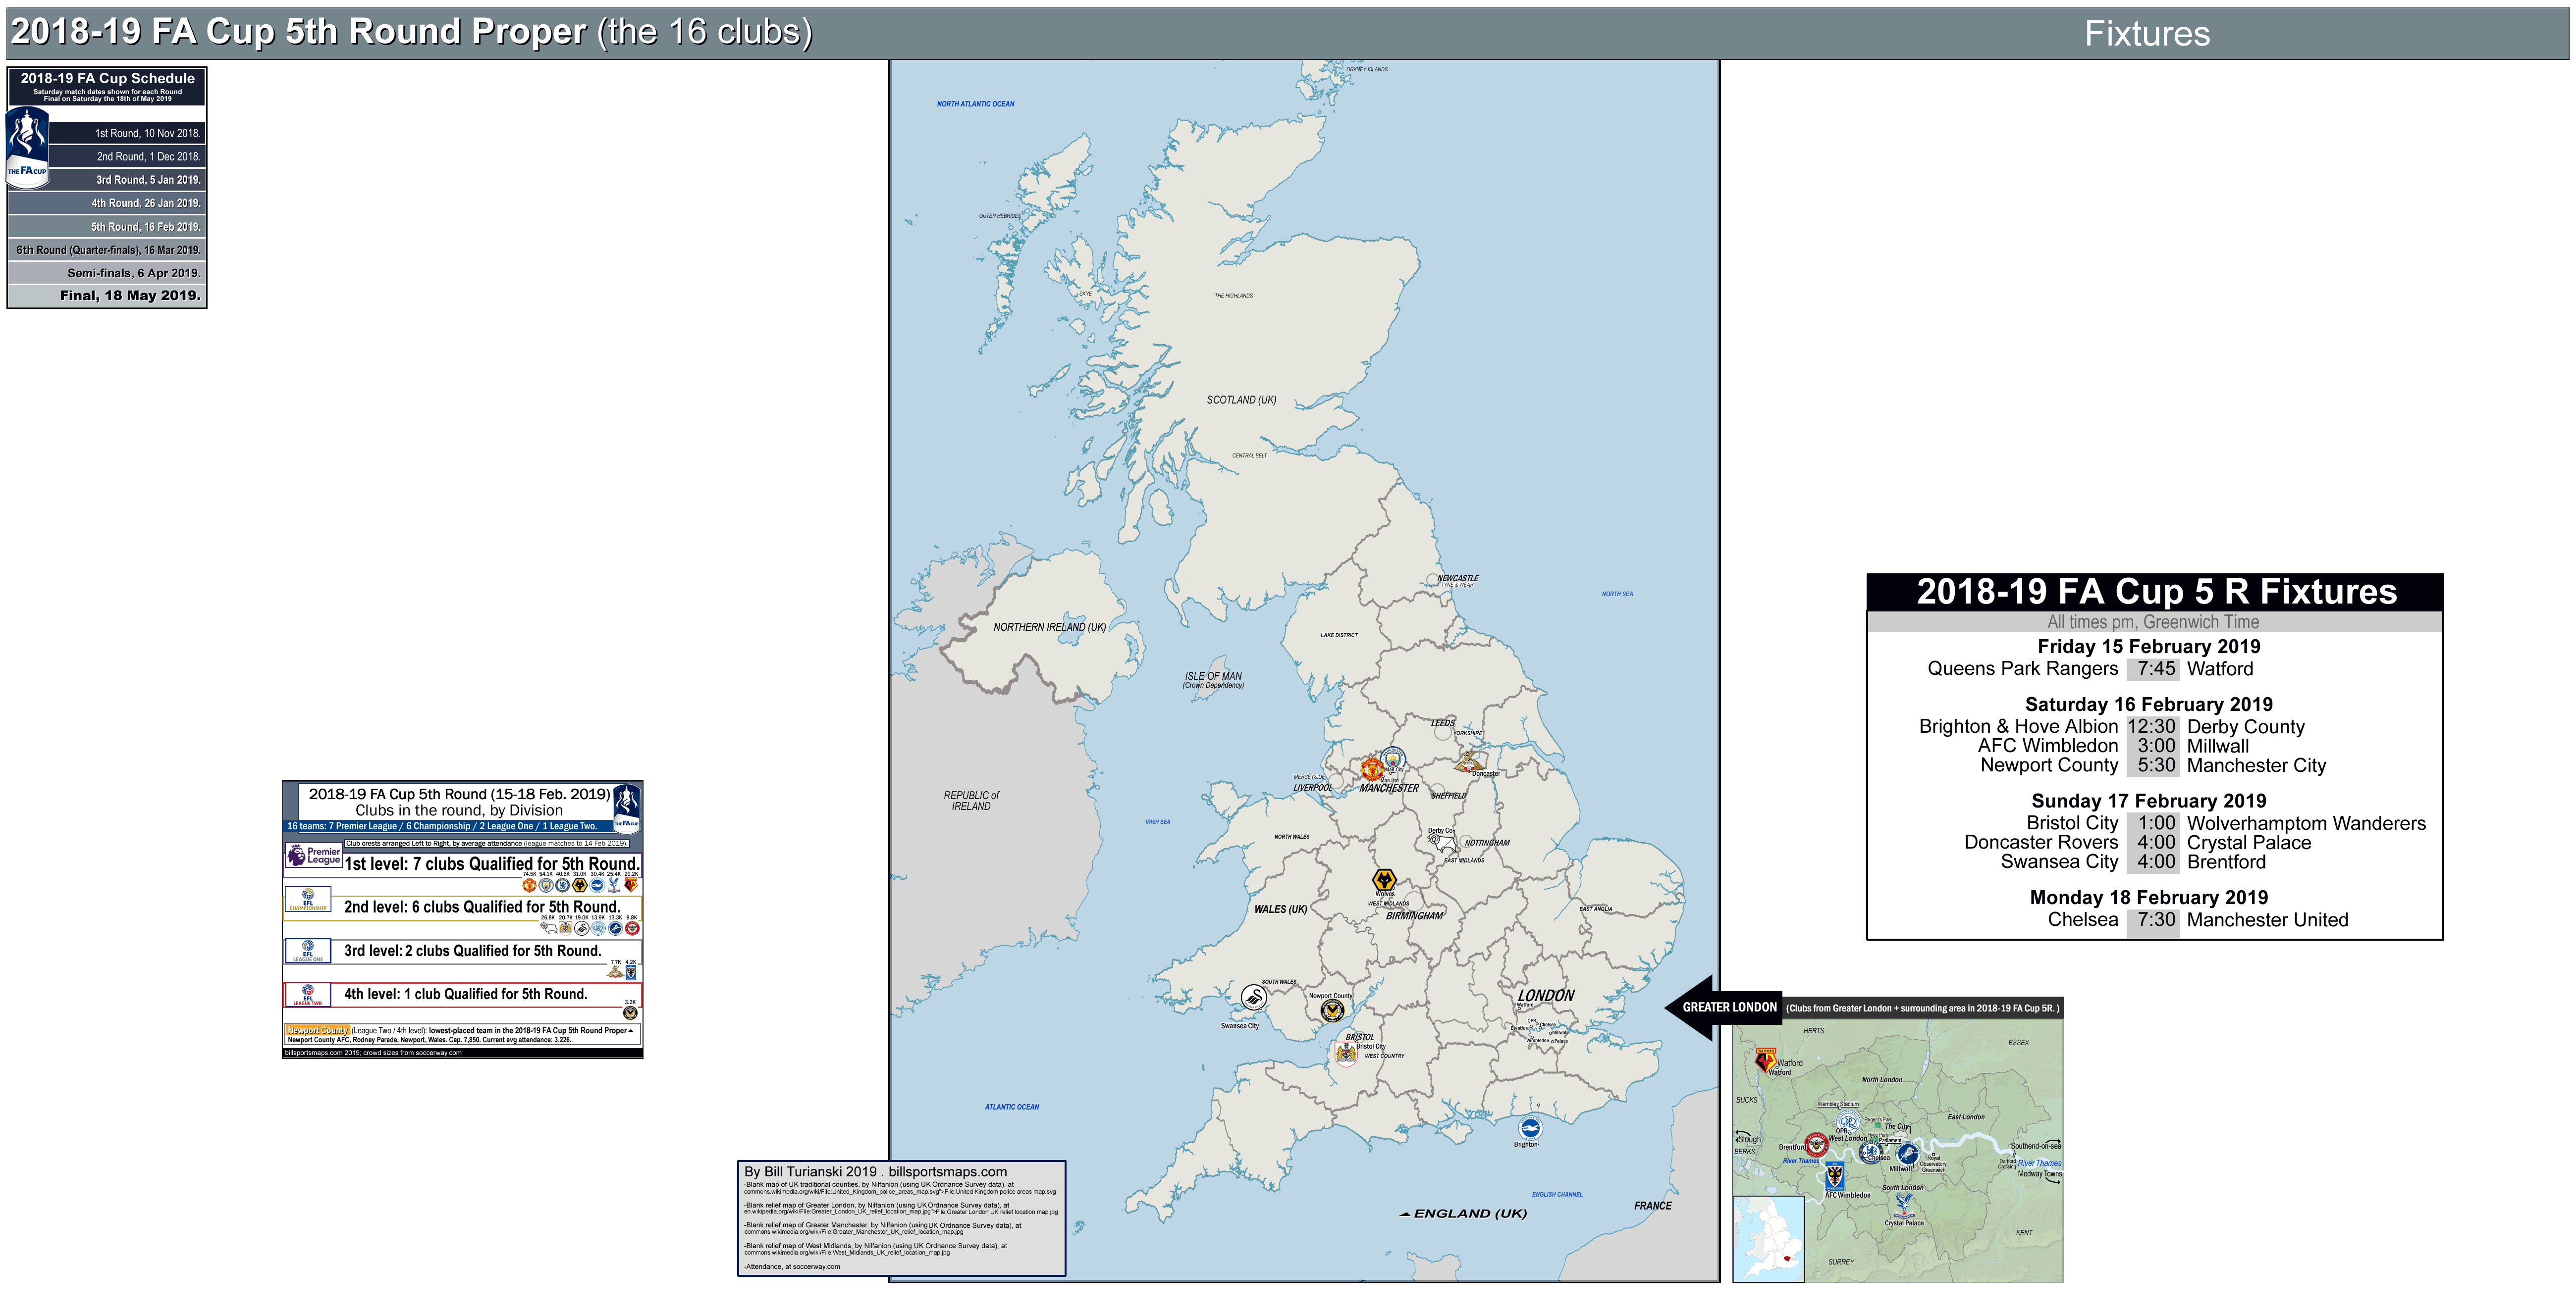Click the EFL League Two logo in legend
The width and height of the screenshot is (2576, 1312).
pyautogui.click(x=308, y=994)
